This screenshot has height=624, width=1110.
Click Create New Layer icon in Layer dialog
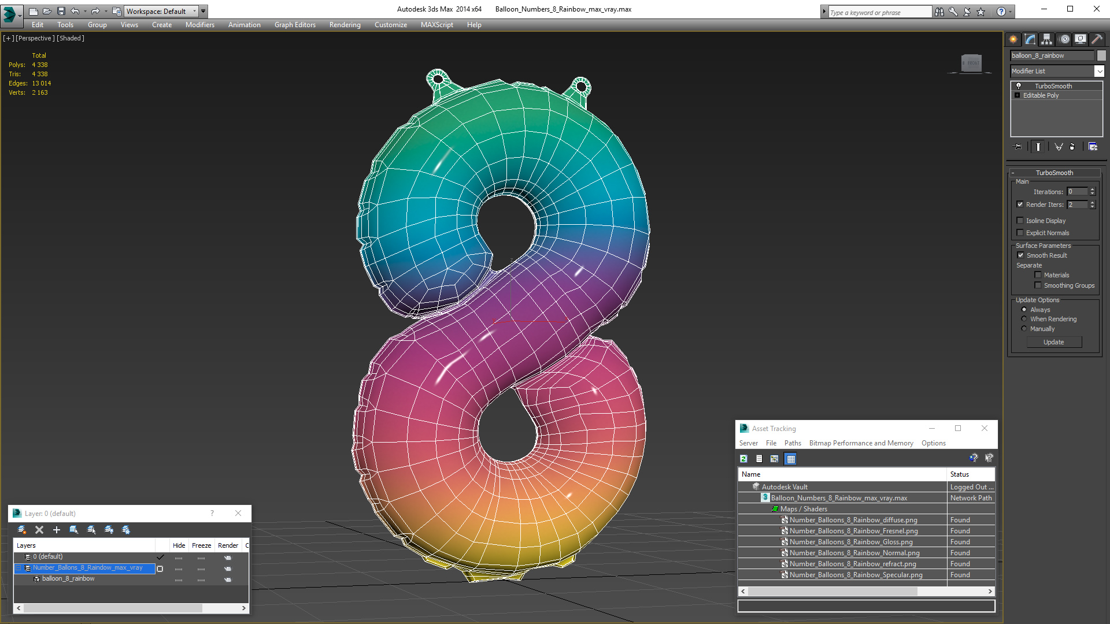pyautogui.click(x=22, y=530)
